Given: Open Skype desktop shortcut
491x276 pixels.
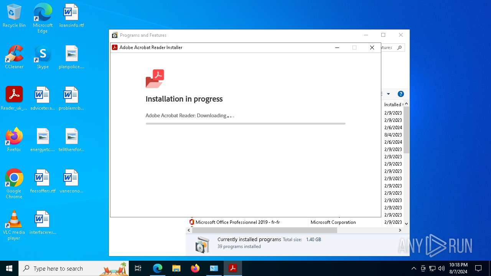Looking at the screenshot, I should (43, 58).
